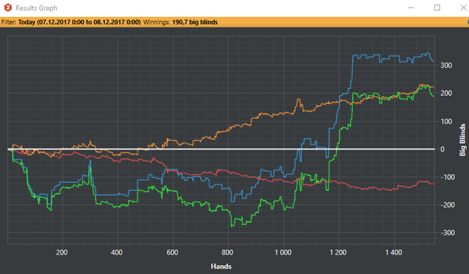Click the '1 200' label on hands axis
This screenshot has height=274, width=469.
coord(338,253)
